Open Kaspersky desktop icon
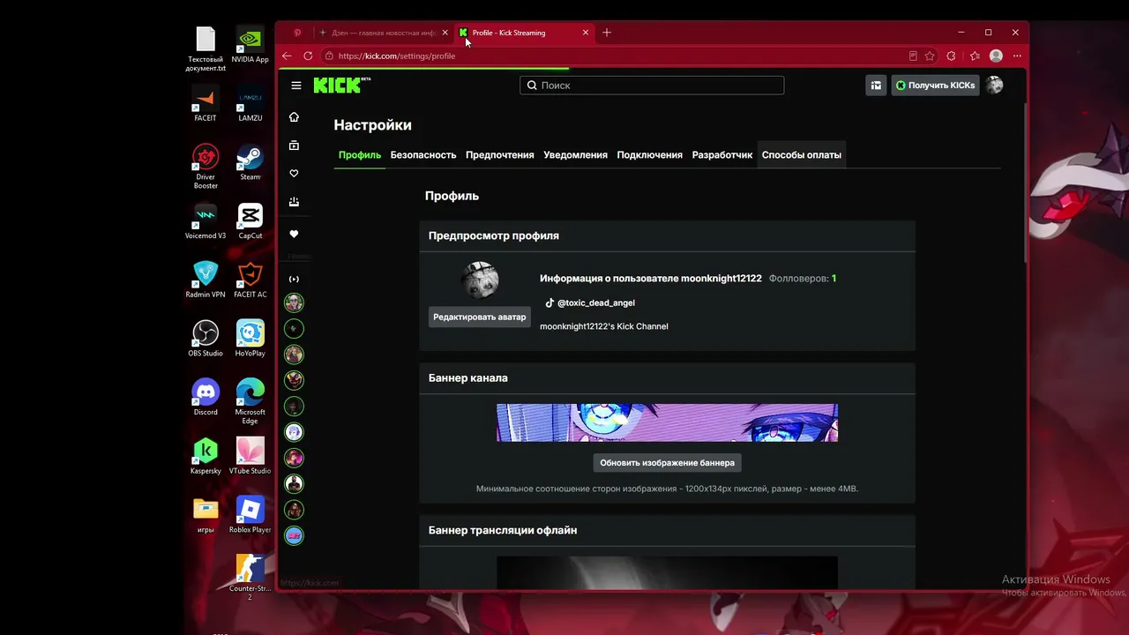The image size is (1129, 635). pyautogui.click(x=206, y=456)
